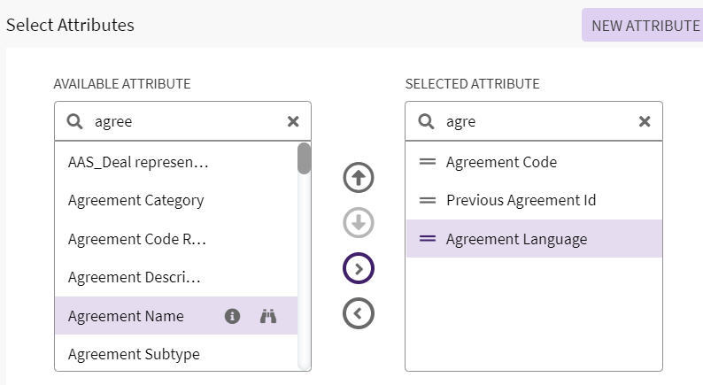This screenshot has width=703, height=385.
Task: Choose Agreement Subtype from available attributes
Action: pos(134,354)
